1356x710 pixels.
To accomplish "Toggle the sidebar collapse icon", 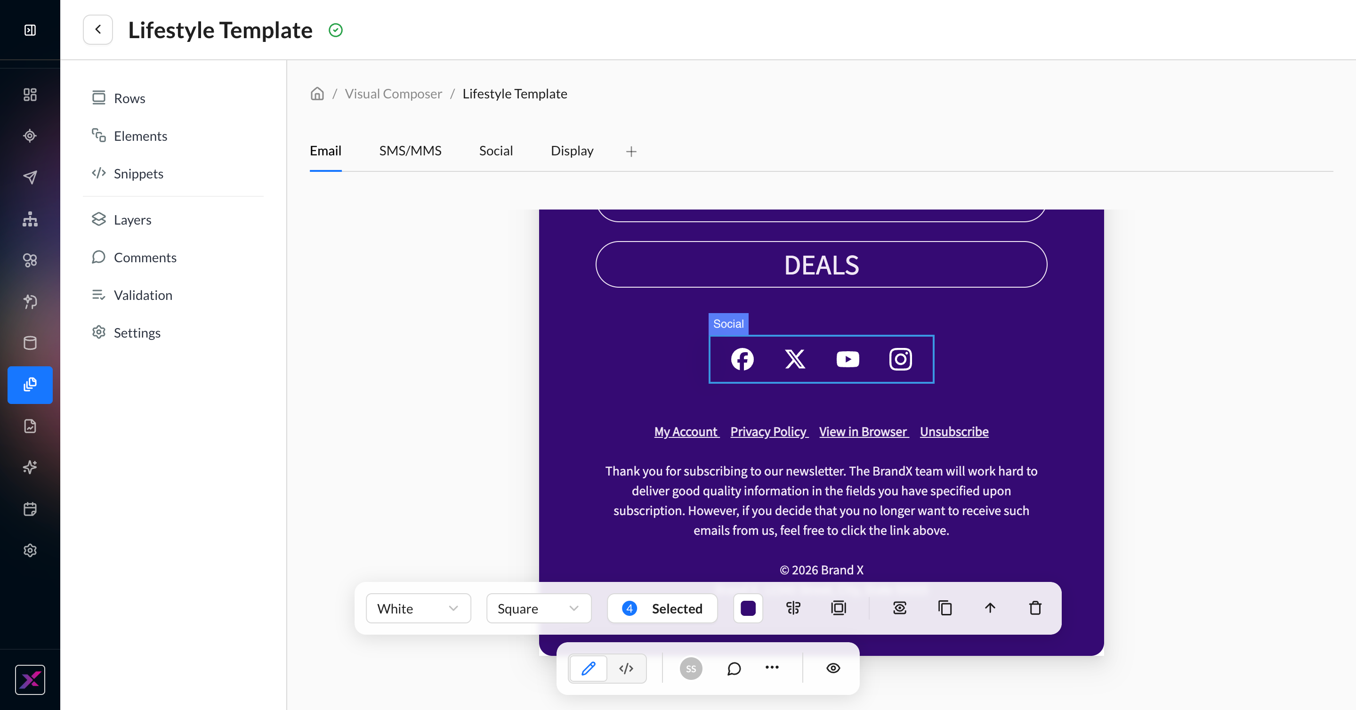I will [30, 30].
